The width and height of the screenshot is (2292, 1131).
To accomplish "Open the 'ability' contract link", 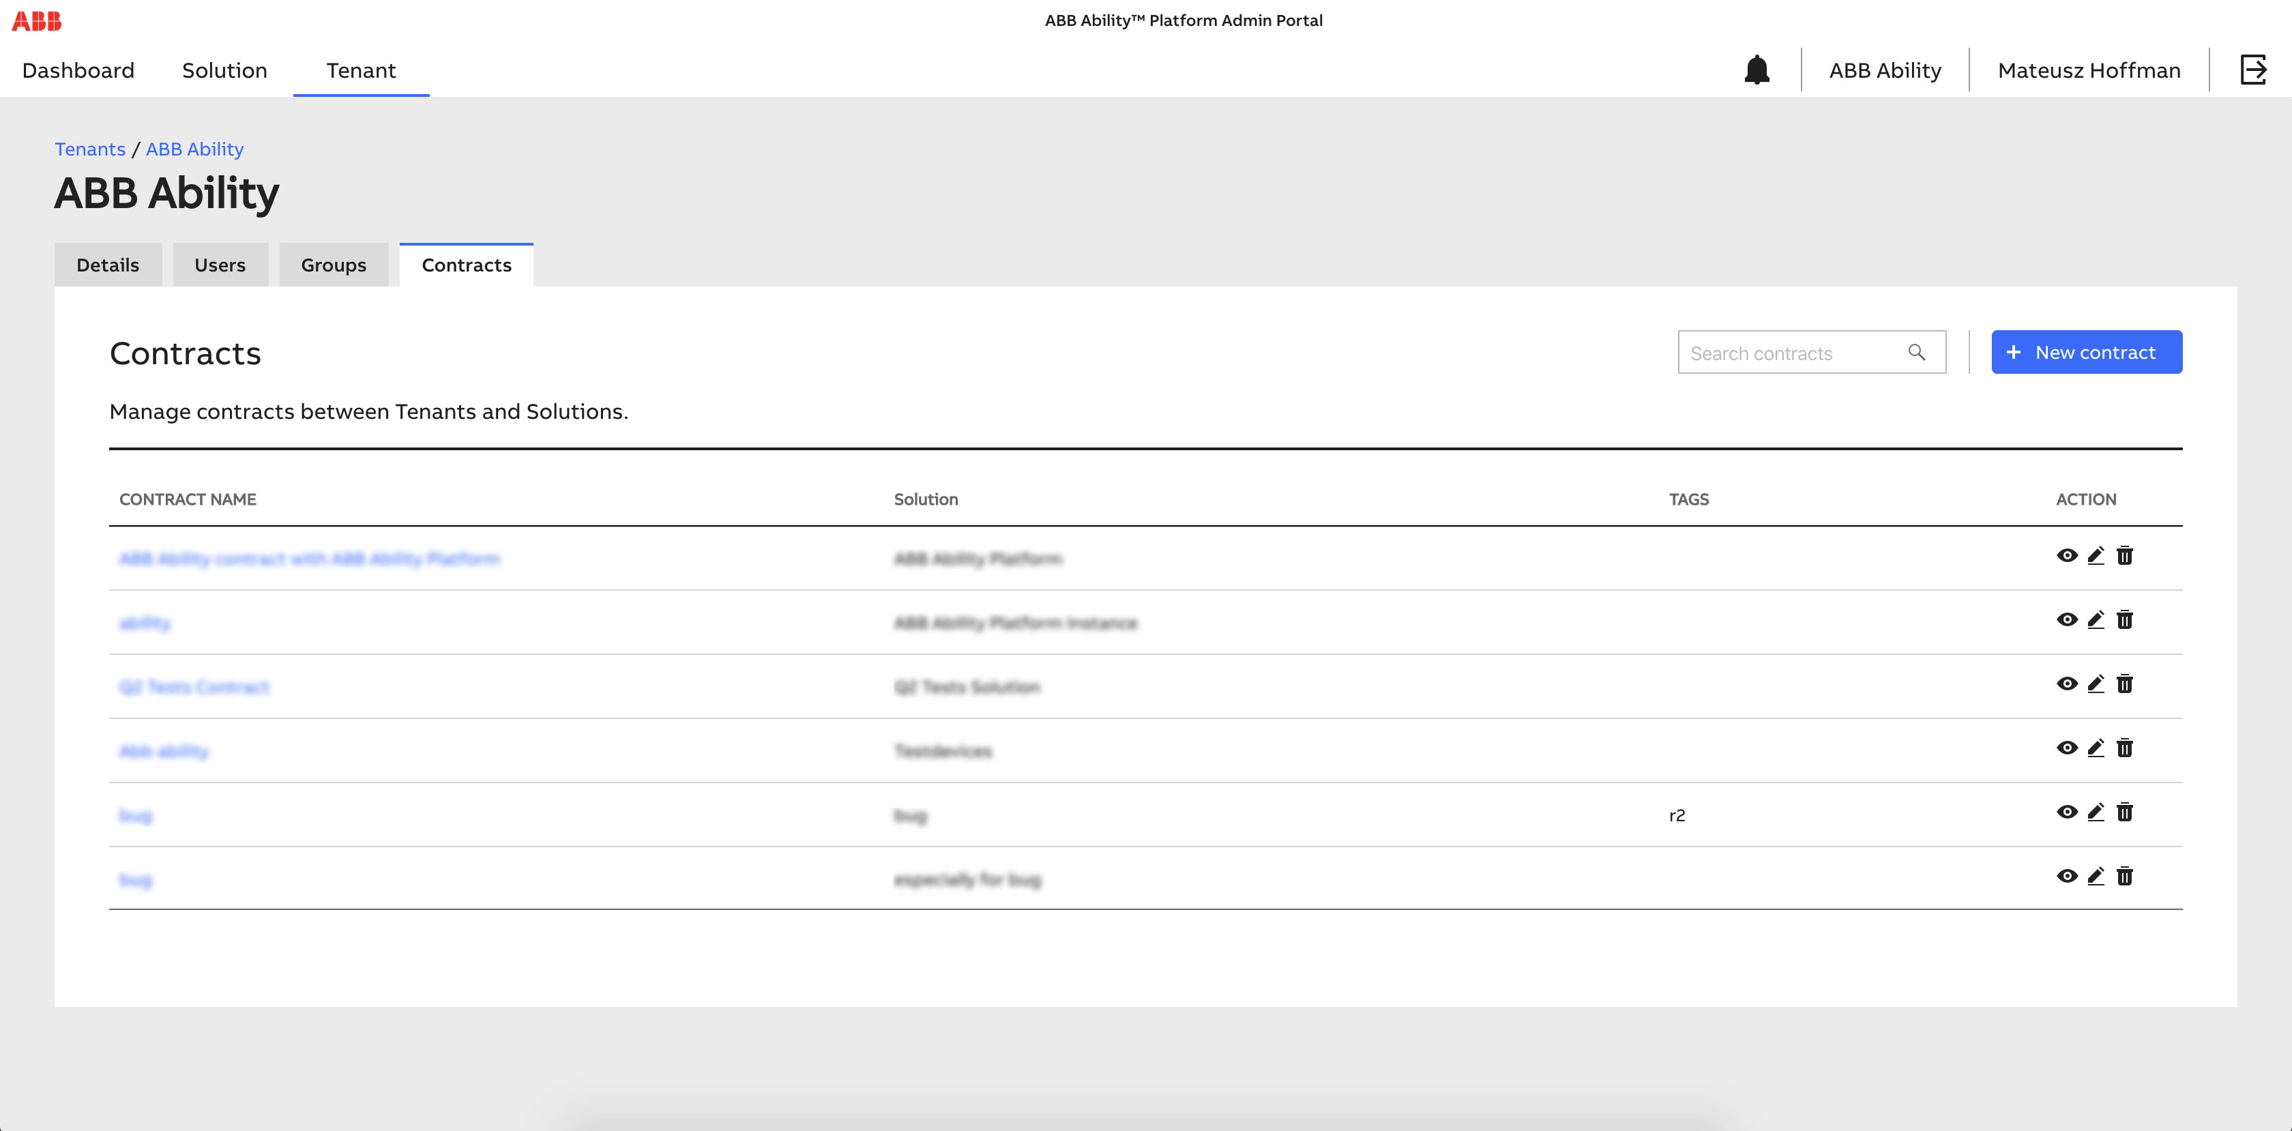I will (x=144, y=623).
